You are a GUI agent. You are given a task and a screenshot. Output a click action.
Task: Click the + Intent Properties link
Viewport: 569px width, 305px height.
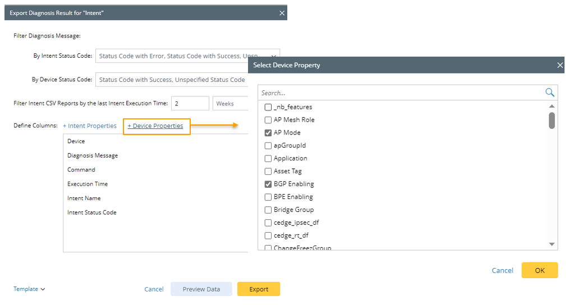90,126
